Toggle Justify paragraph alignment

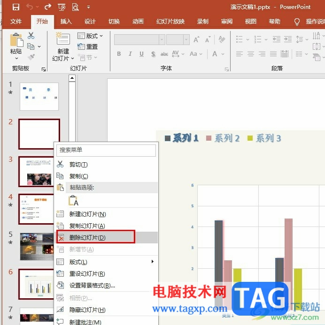[273, 54]
